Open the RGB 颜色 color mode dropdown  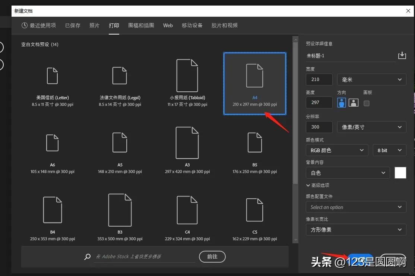336,150
